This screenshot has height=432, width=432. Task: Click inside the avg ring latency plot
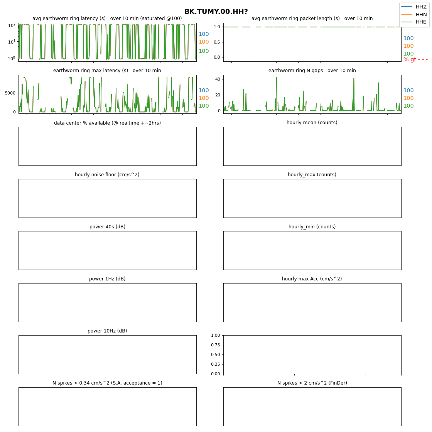pos(108,42)
